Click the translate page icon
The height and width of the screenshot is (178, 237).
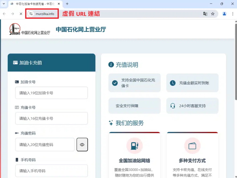(x=205, y=14)
